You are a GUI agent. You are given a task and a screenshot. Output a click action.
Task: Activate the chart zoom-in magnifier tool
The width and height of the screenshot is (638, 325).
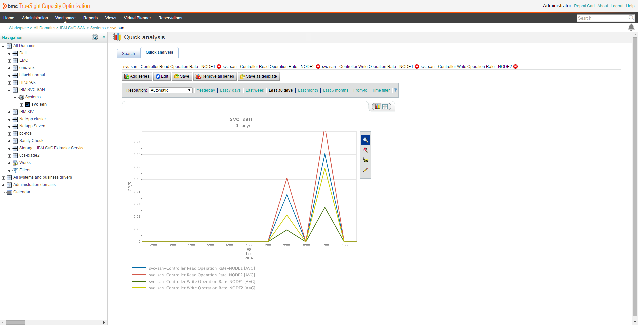[365, 140]
